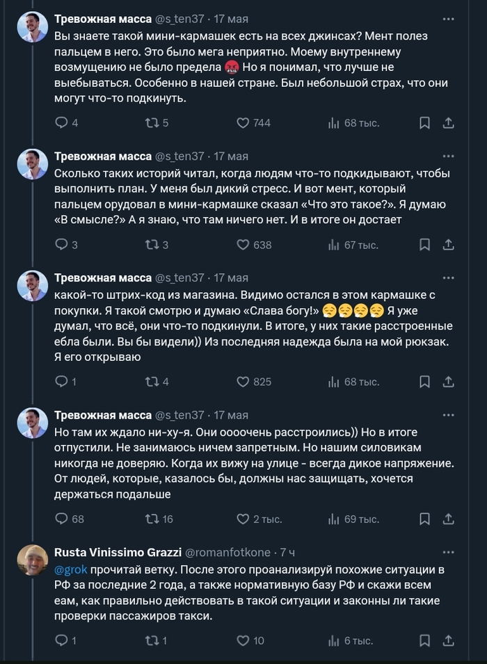Viewport: 487px width, 664px height.
Task: Share Rusta Vinissimo Grazzi's reply
Action: (449, 640)
